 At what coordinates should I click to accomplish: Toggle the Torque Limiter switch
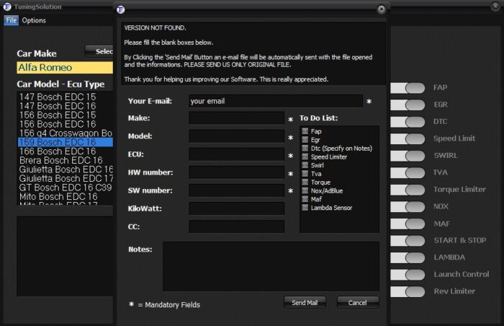(408, 190)
